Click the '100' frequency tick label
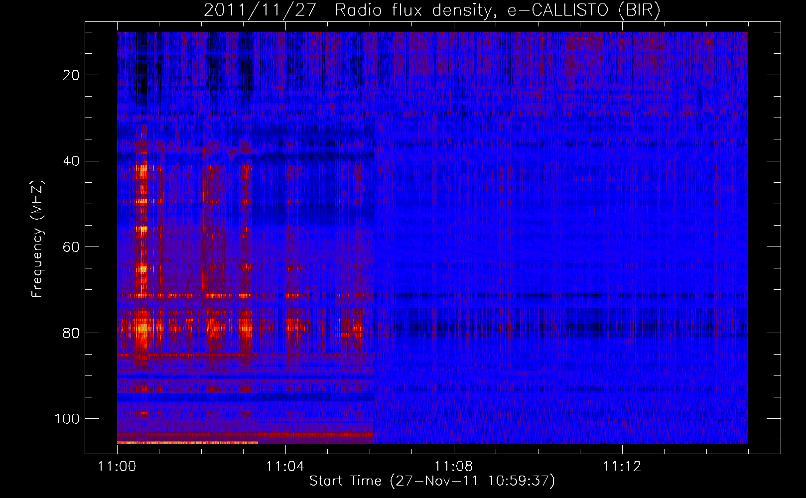The width and height of the screenshot is (806, 498). tap(67, 419)
